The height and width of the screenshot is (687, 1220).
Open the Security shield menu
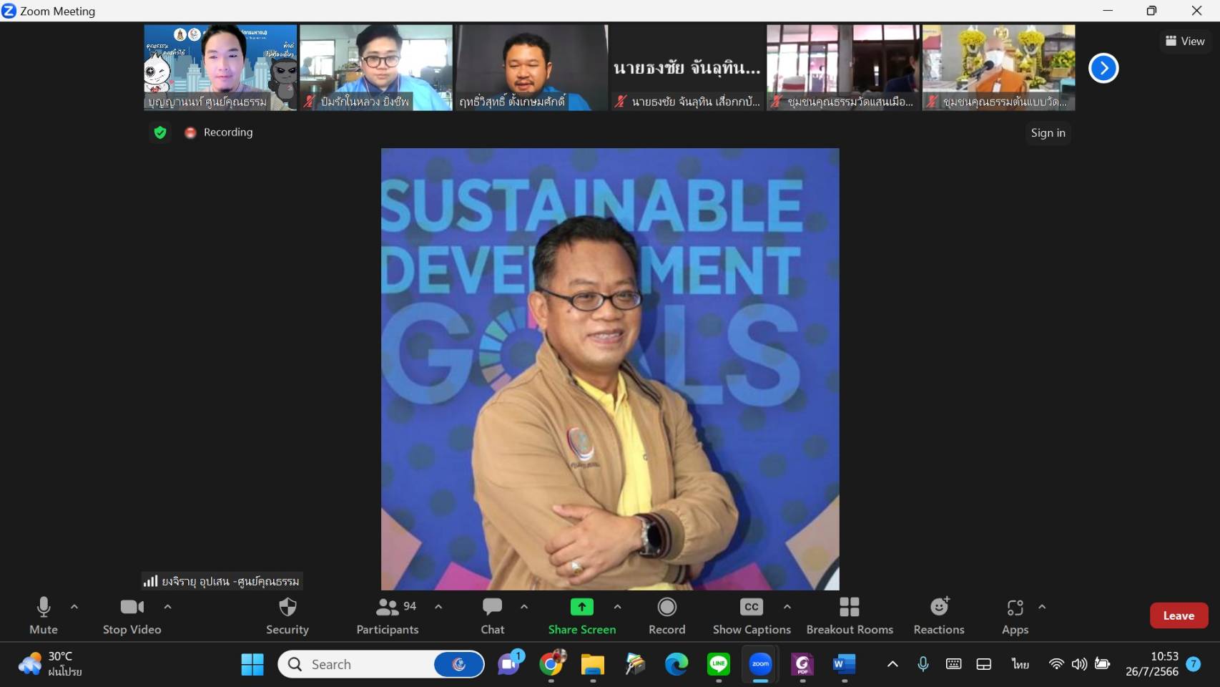coord(287,615)
